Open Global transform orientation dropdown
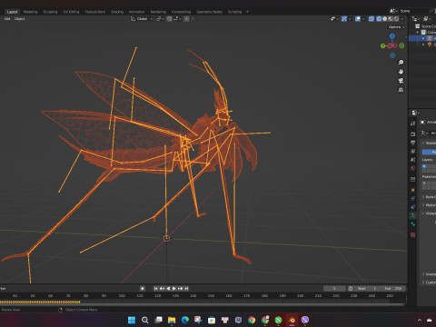The width and height of the screenshot is (436, 327). [x=142, y=19]
